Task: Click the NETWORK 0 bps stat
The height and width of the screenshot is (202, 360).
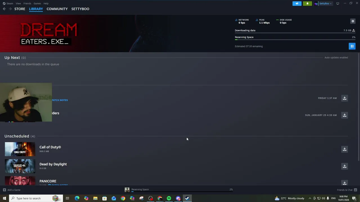Action: [x=242, y=21]
